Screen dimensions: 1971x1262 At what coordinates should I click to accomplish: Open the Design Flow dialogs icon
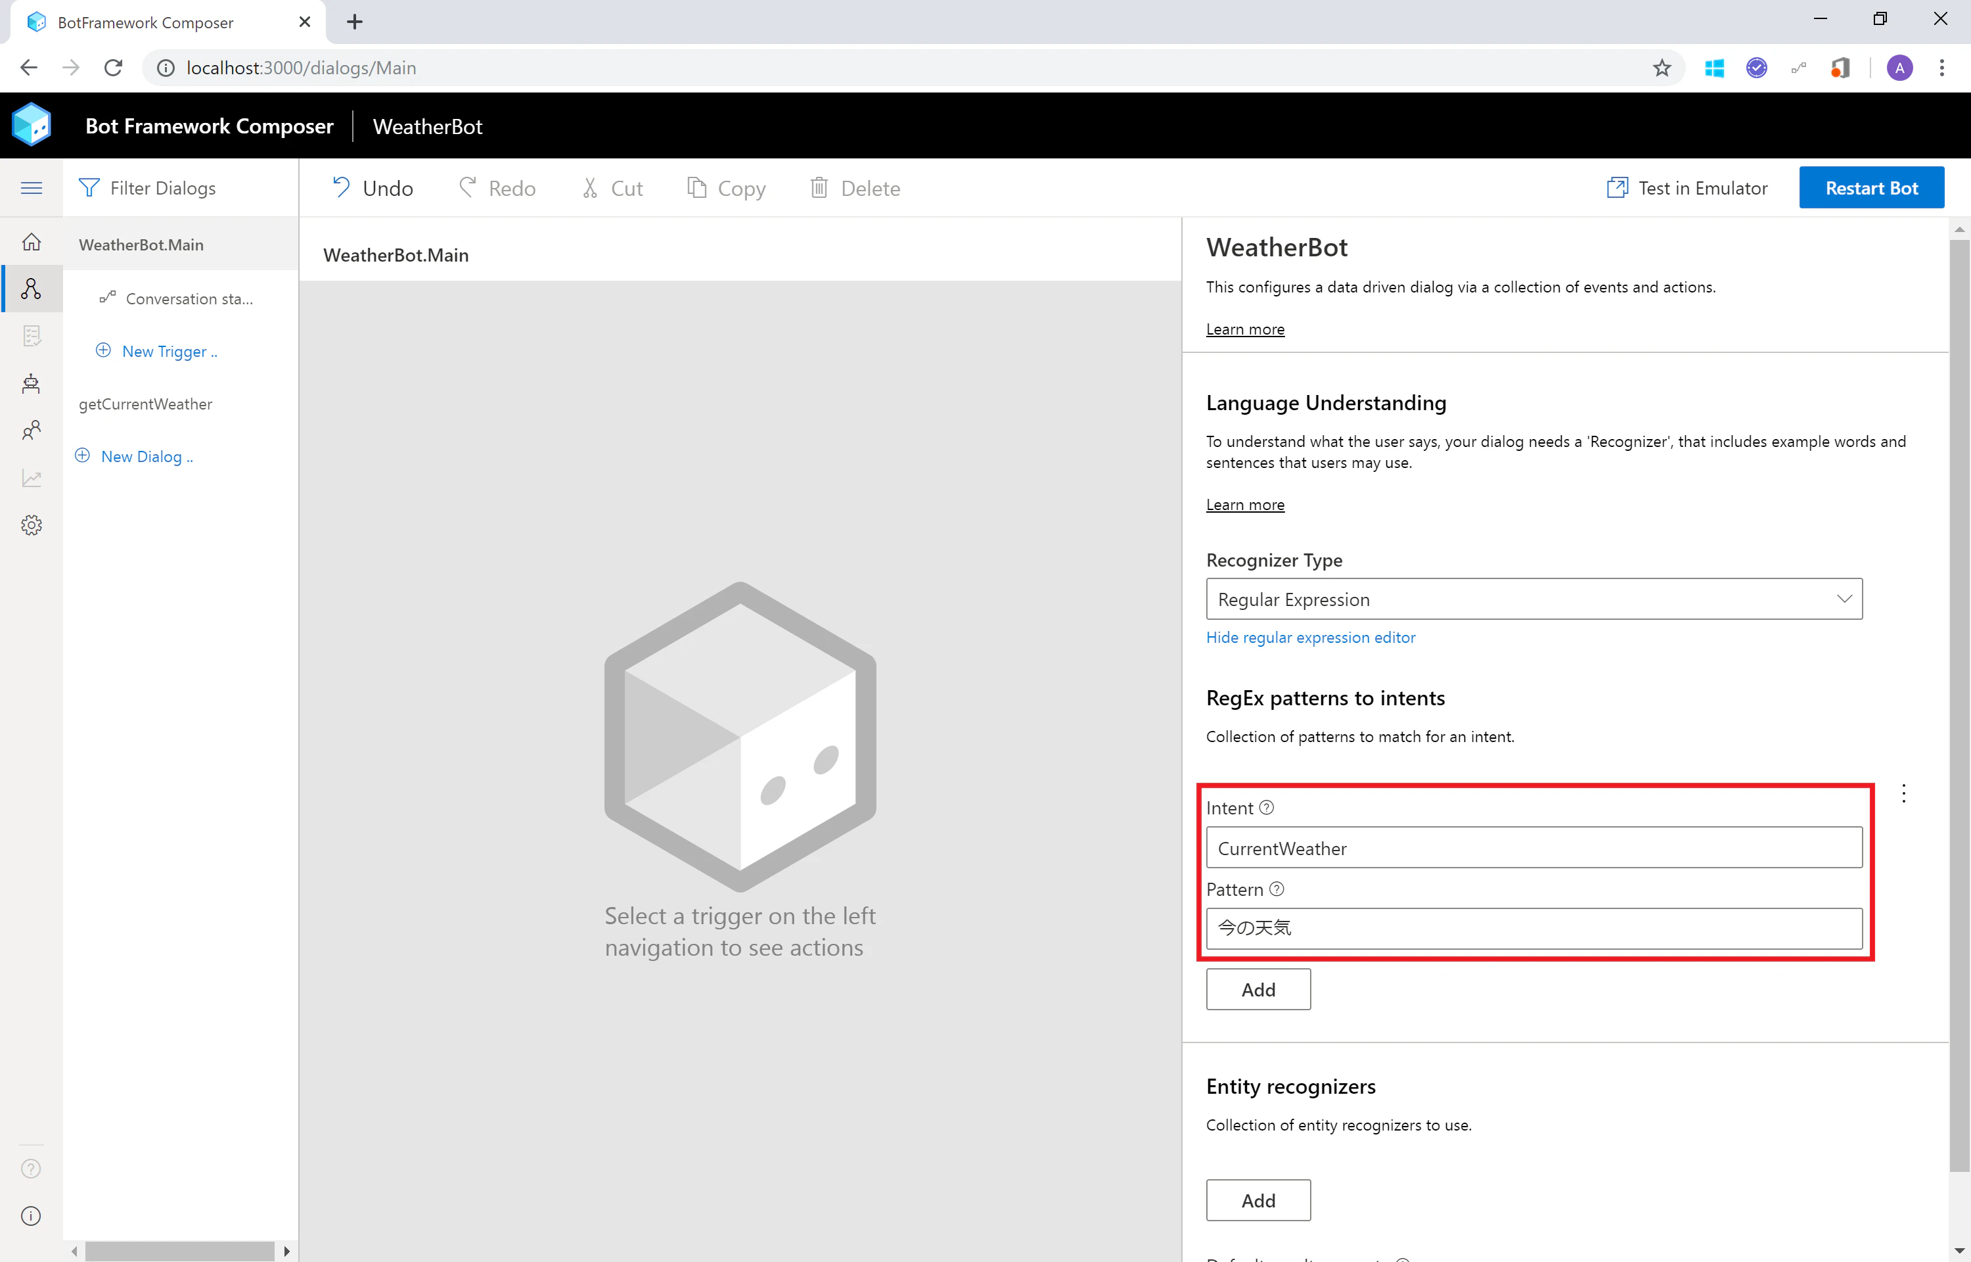[31, 289]
